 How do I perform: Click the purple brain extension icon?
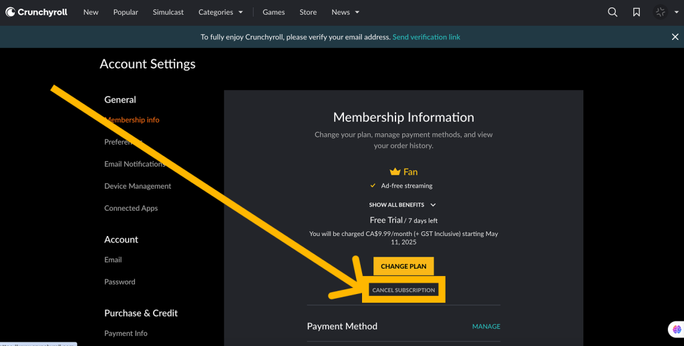click(677, 329)
